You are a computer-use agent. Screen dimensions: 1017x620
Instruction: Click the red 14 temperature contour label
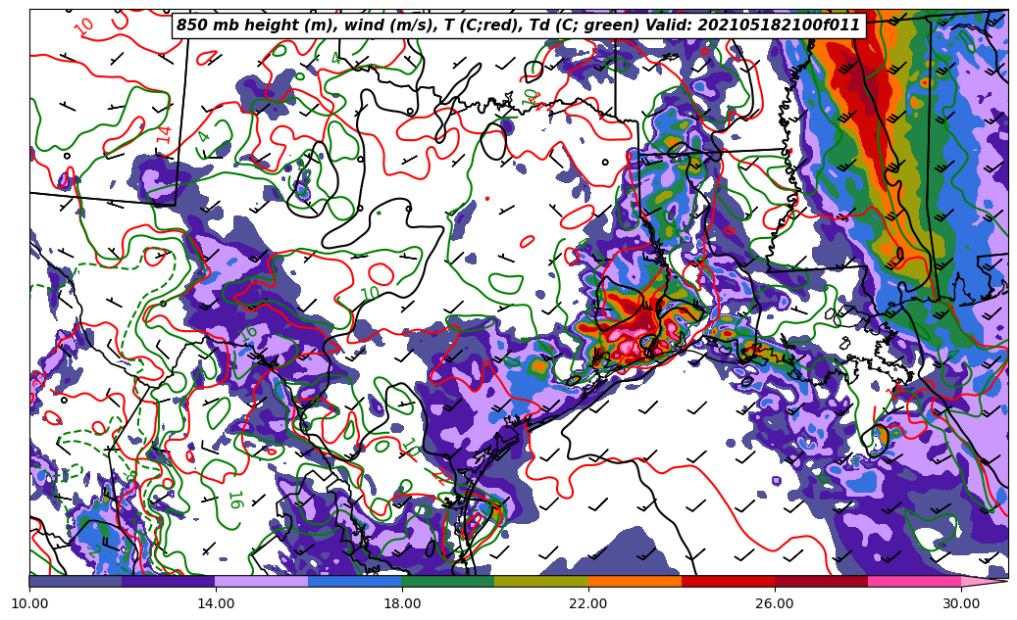tap(165, 135)
